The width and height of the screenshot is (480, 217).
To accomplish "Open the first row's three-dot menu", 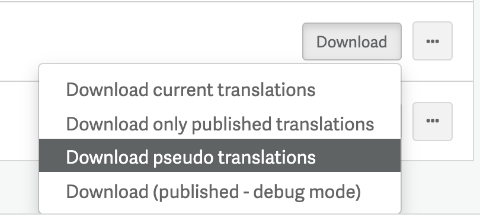I will (432, 41).
